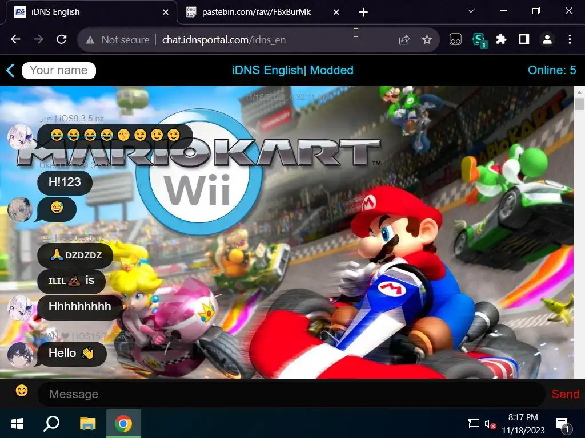Open the Extensions puzzle icon

tap(502, 39)
